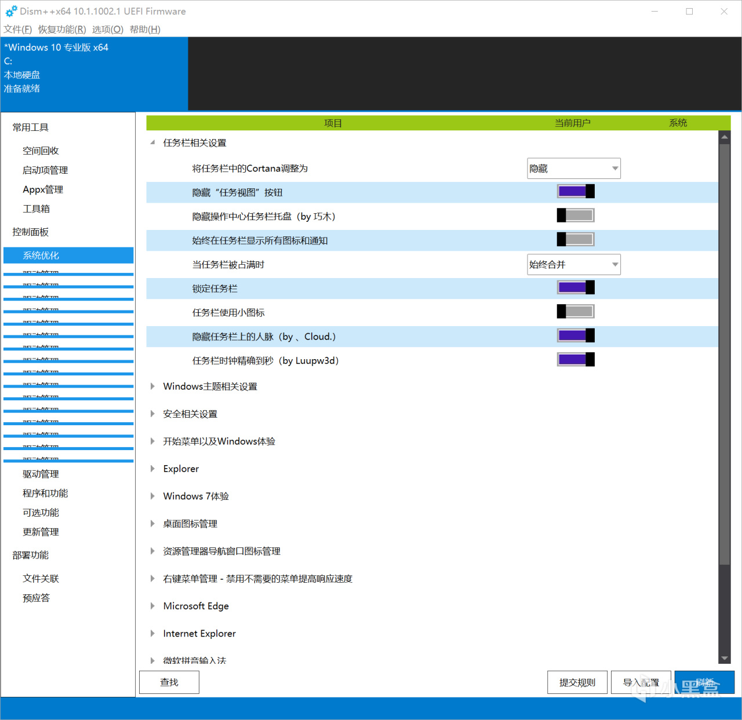Click the scrollbar up arrow in settings list
Screen dimensions: 742x720
coord(724,137)
